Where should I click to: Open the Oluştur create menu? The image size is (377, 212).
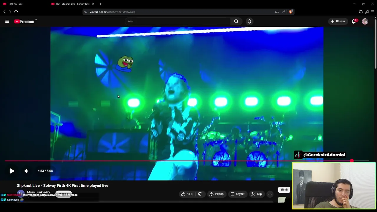coord(338,21)
